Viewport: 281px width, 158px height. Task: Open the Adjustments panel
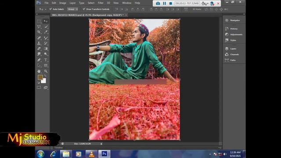(x=234, y=34)
